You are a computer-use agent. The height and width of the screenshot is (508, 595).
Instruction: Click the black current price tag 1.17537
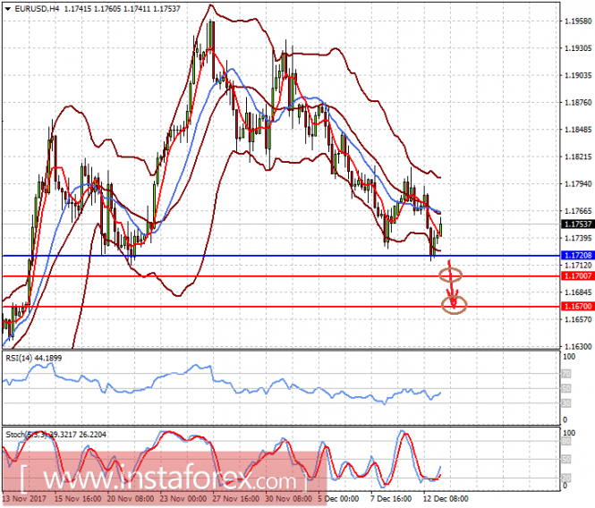coord(575,224)
